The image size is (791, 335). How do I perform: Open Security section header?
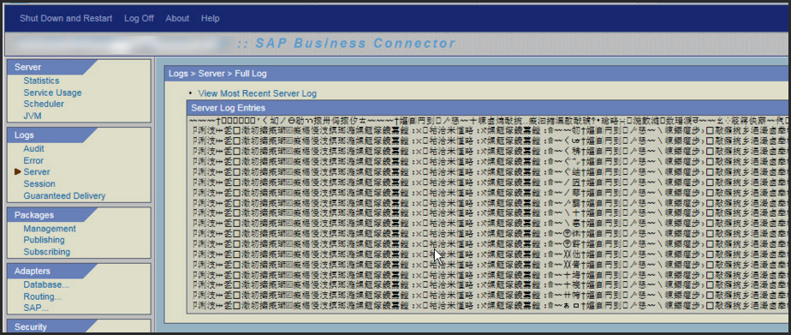[31, 327]
